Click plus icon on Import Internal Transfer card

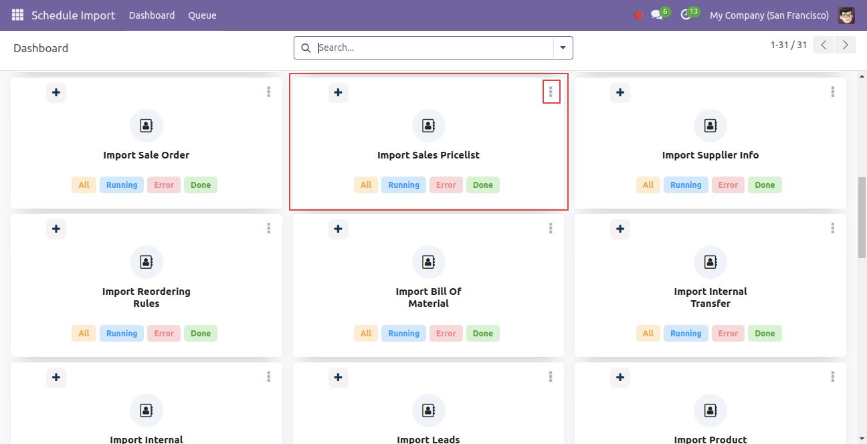pyautogui.click(x=620, y=229)
